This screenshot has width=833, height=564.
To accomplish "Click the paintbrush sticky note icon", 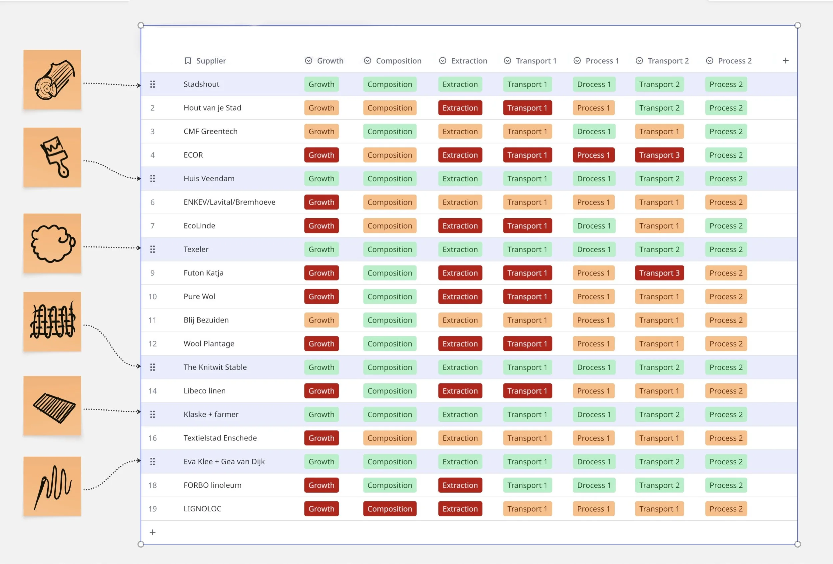I will pos(52,157).
